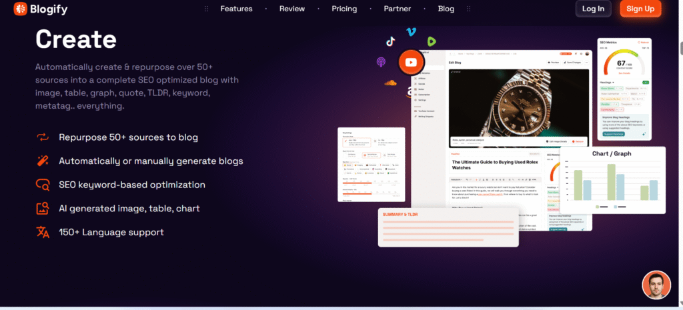Image resolution: width=683 pixels, height=310 pixels.
Task: Open the Features menu item
Action: (236, 9)
